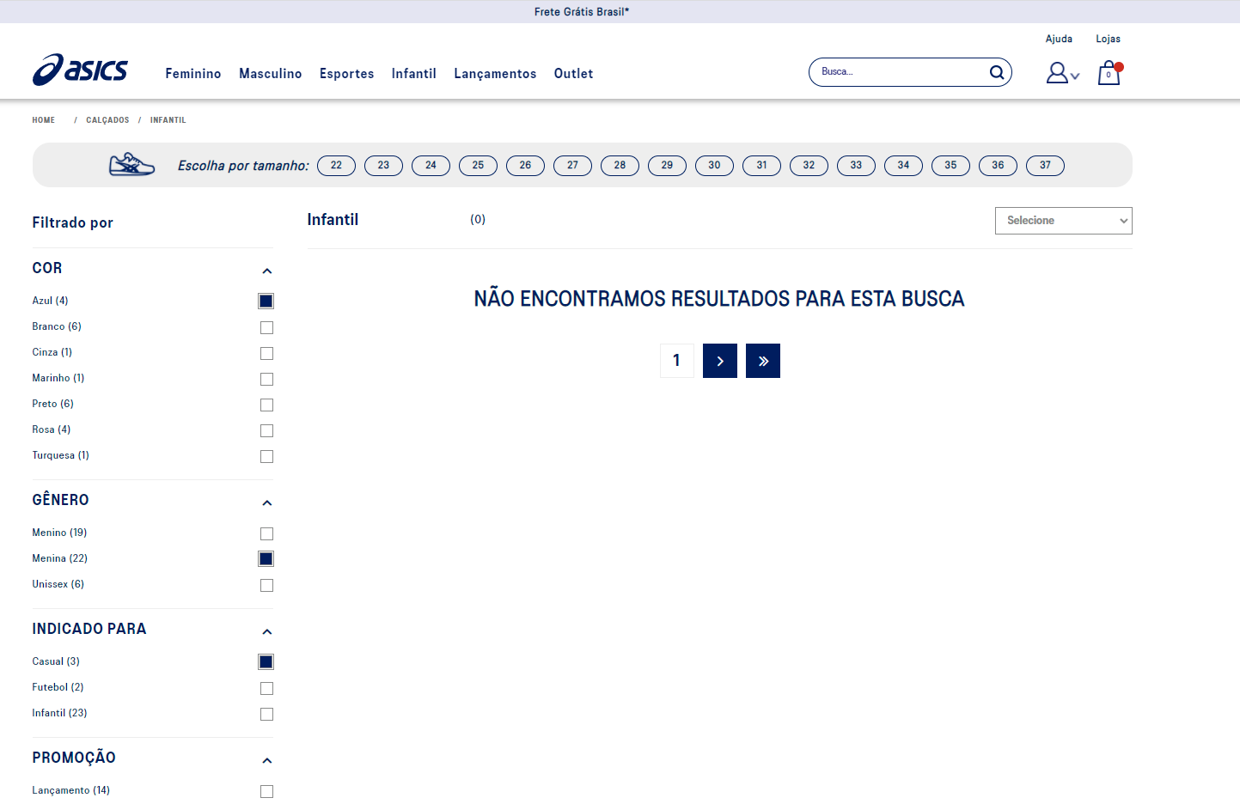Choose size 27
This screenshot has width=1240, height=804.
tap(572, 166)
